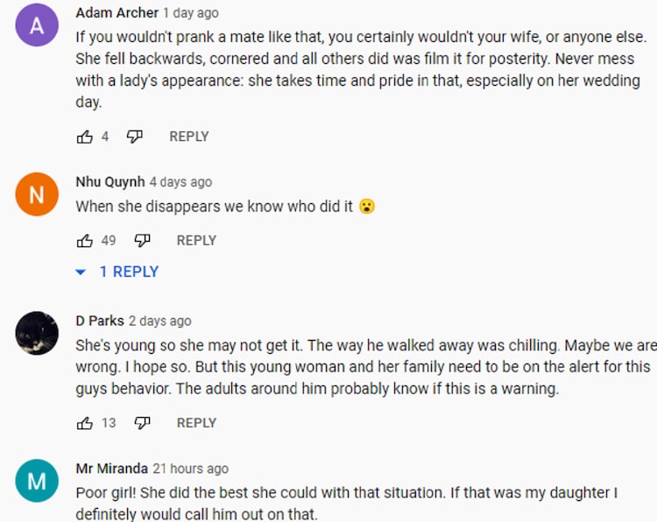Click D Parks' profile picture
Image resolution: width=657 pixels, height=522 pixels.
[x=37, y=333]
